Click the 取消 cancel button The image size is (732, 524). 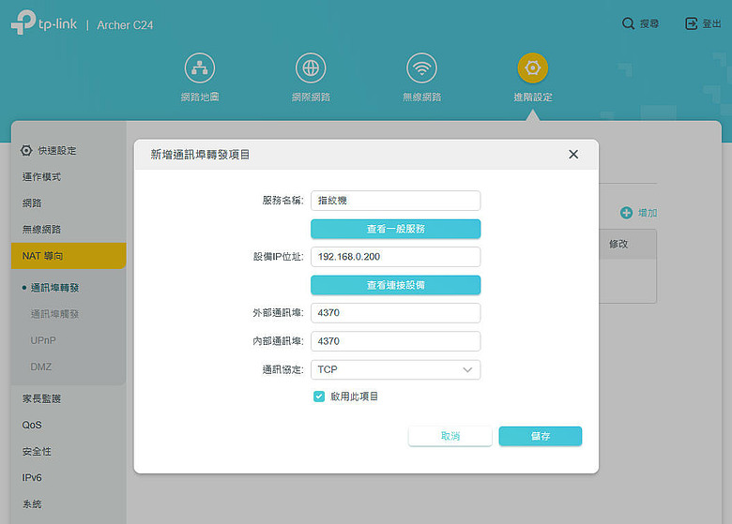pos(450,437)
